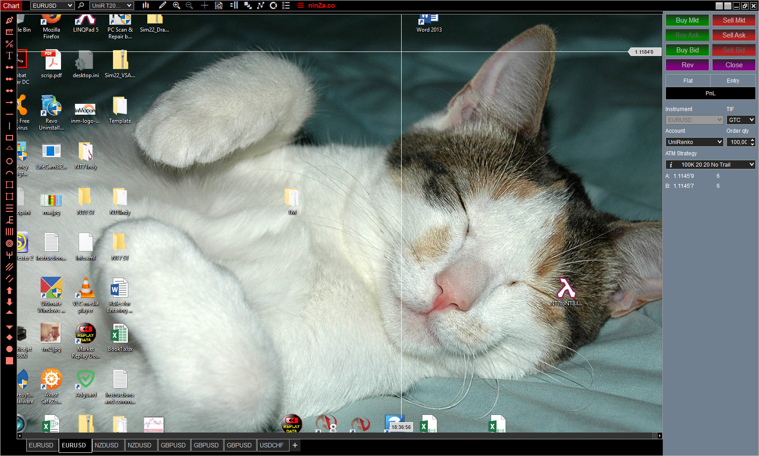This screenshot has width=759, height=456.
Task: Select the ruler drawing tool
Action: click(9, 32)
